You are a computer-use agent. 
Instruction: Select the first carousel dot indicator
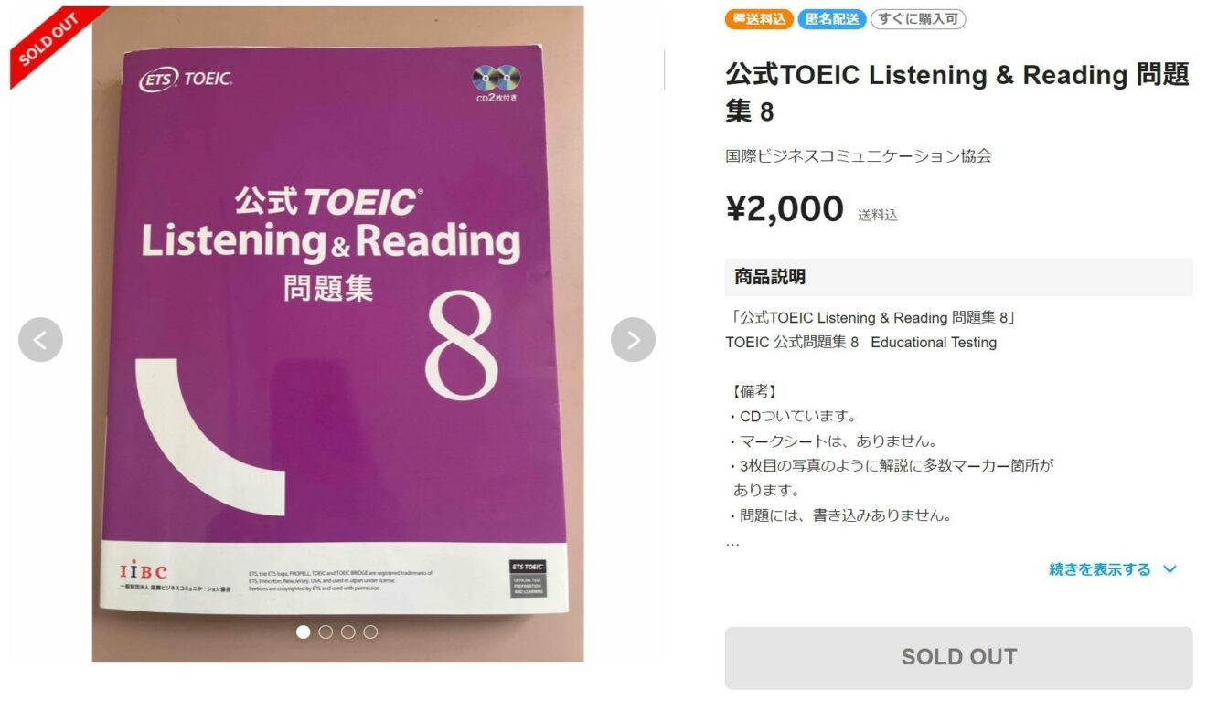pos(304,632)
